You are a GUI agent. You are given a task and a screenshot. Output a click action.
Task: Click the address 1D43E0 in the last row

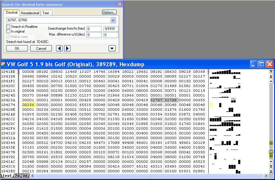[8, 171]
